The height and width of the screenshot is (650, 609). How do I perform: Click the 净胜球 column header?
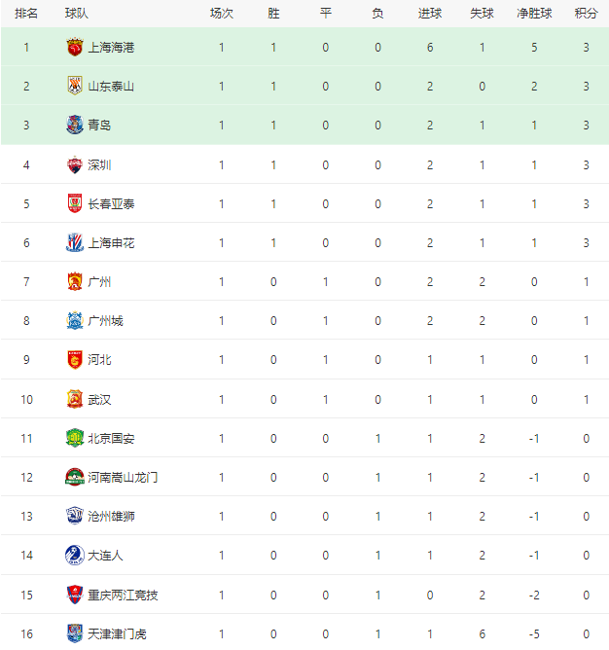(534, 14)
